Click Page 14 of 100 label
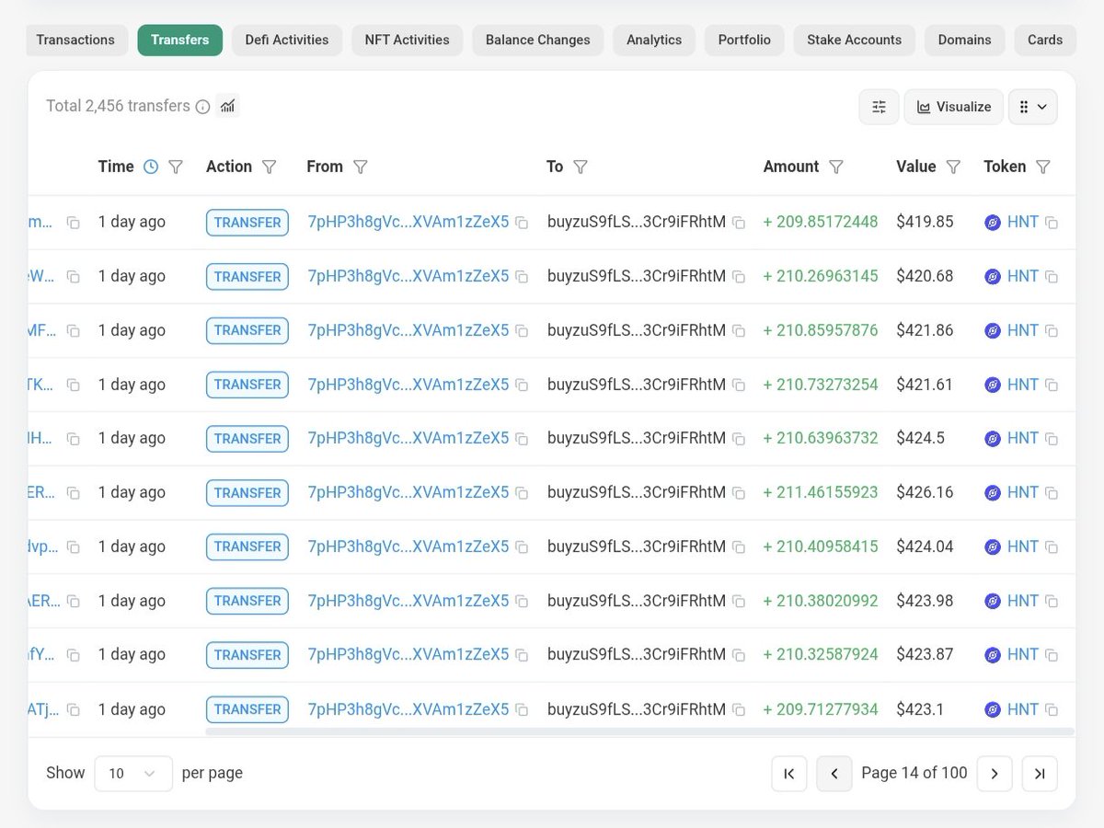The width and height of the screenshot is (1104, 828). pyautogui.click(x=914, y=773)
